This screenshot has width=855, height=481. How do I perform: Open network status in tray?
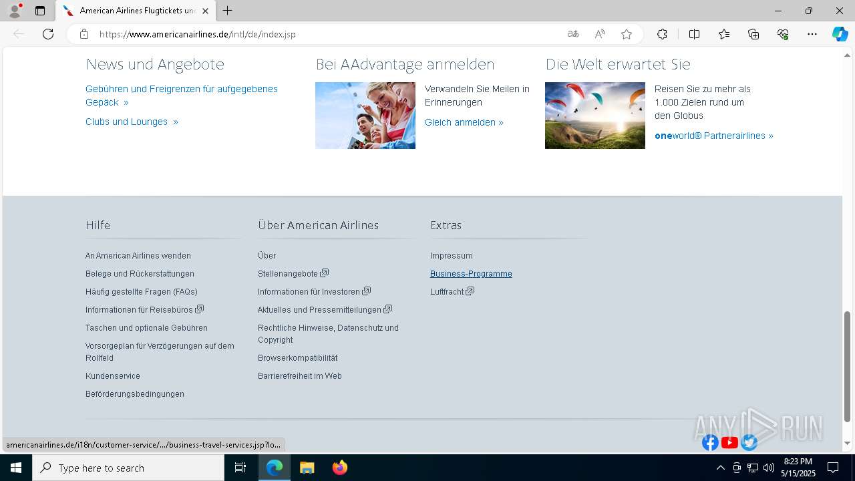coord(752,468)
